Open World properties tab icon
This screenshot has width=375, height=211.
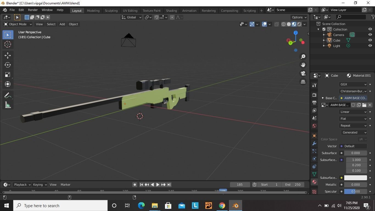point(314,126)
